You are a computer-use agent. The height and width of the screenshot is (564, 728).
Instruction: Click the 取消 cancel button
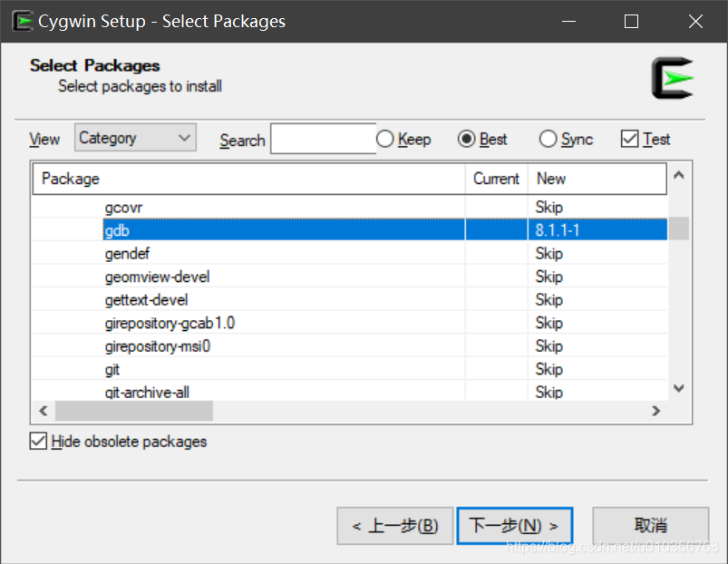click(650, 526)
